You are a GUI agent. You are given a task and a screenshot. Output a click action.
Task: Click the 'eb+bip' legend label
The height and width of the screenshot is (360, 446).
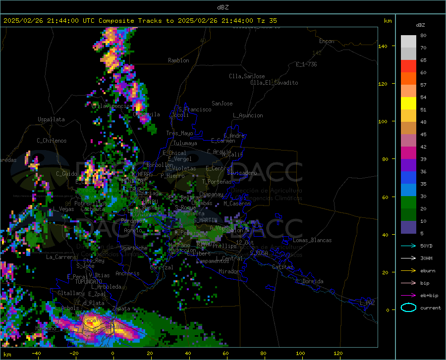429,296
